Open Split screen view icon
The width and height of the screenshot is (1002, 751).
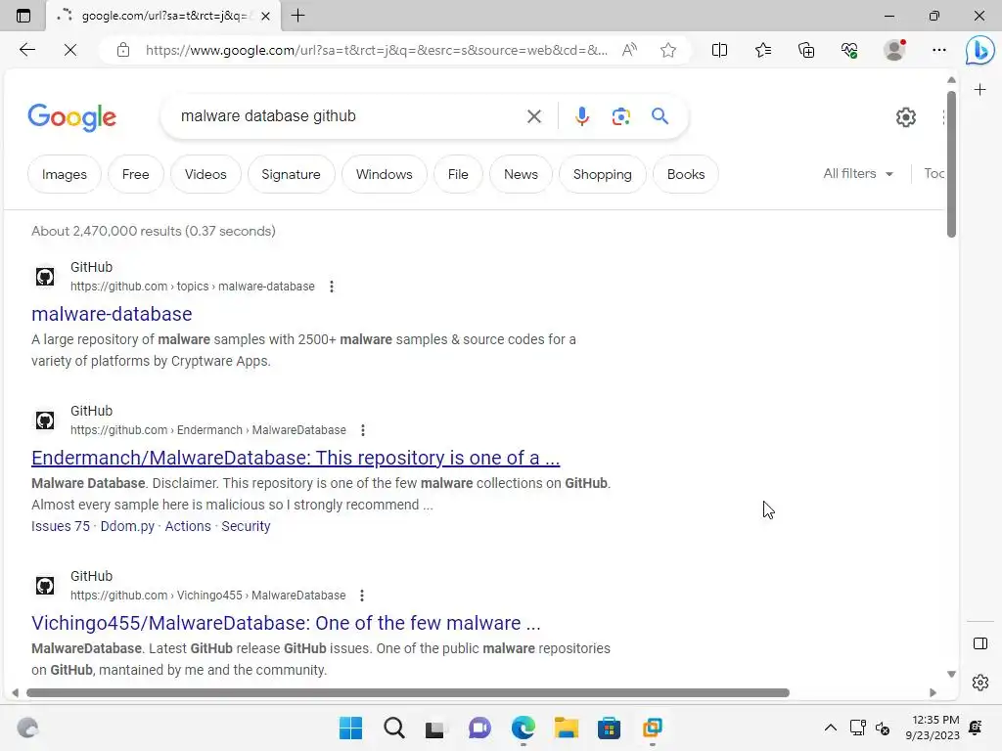pos(719,50)
